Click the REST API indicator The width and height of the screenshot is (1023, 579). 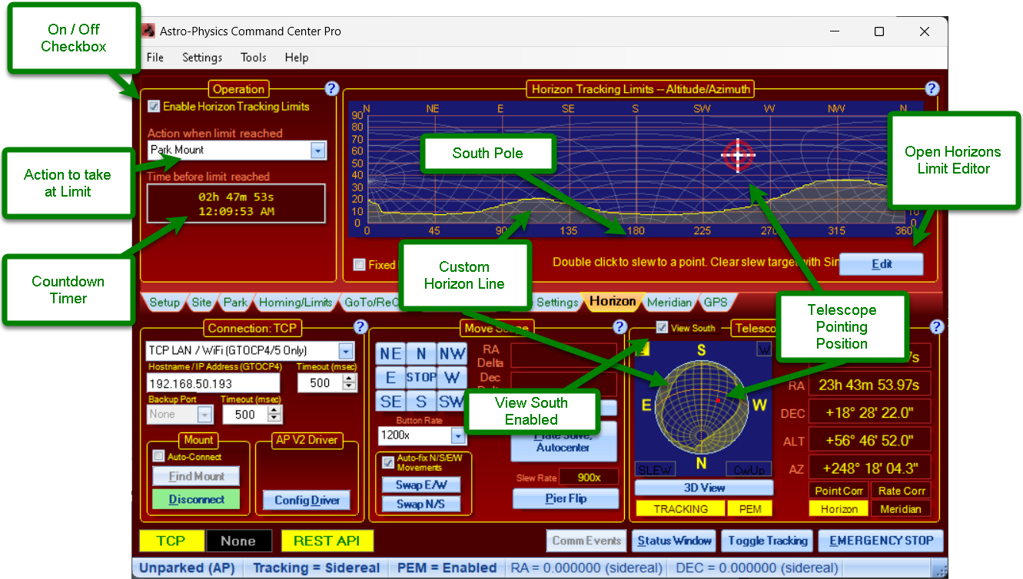(327, 541)
